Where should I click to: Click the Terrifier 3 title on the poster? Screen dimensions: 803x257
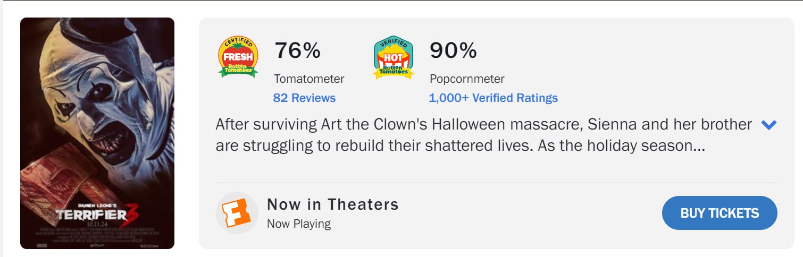(96, 214)
